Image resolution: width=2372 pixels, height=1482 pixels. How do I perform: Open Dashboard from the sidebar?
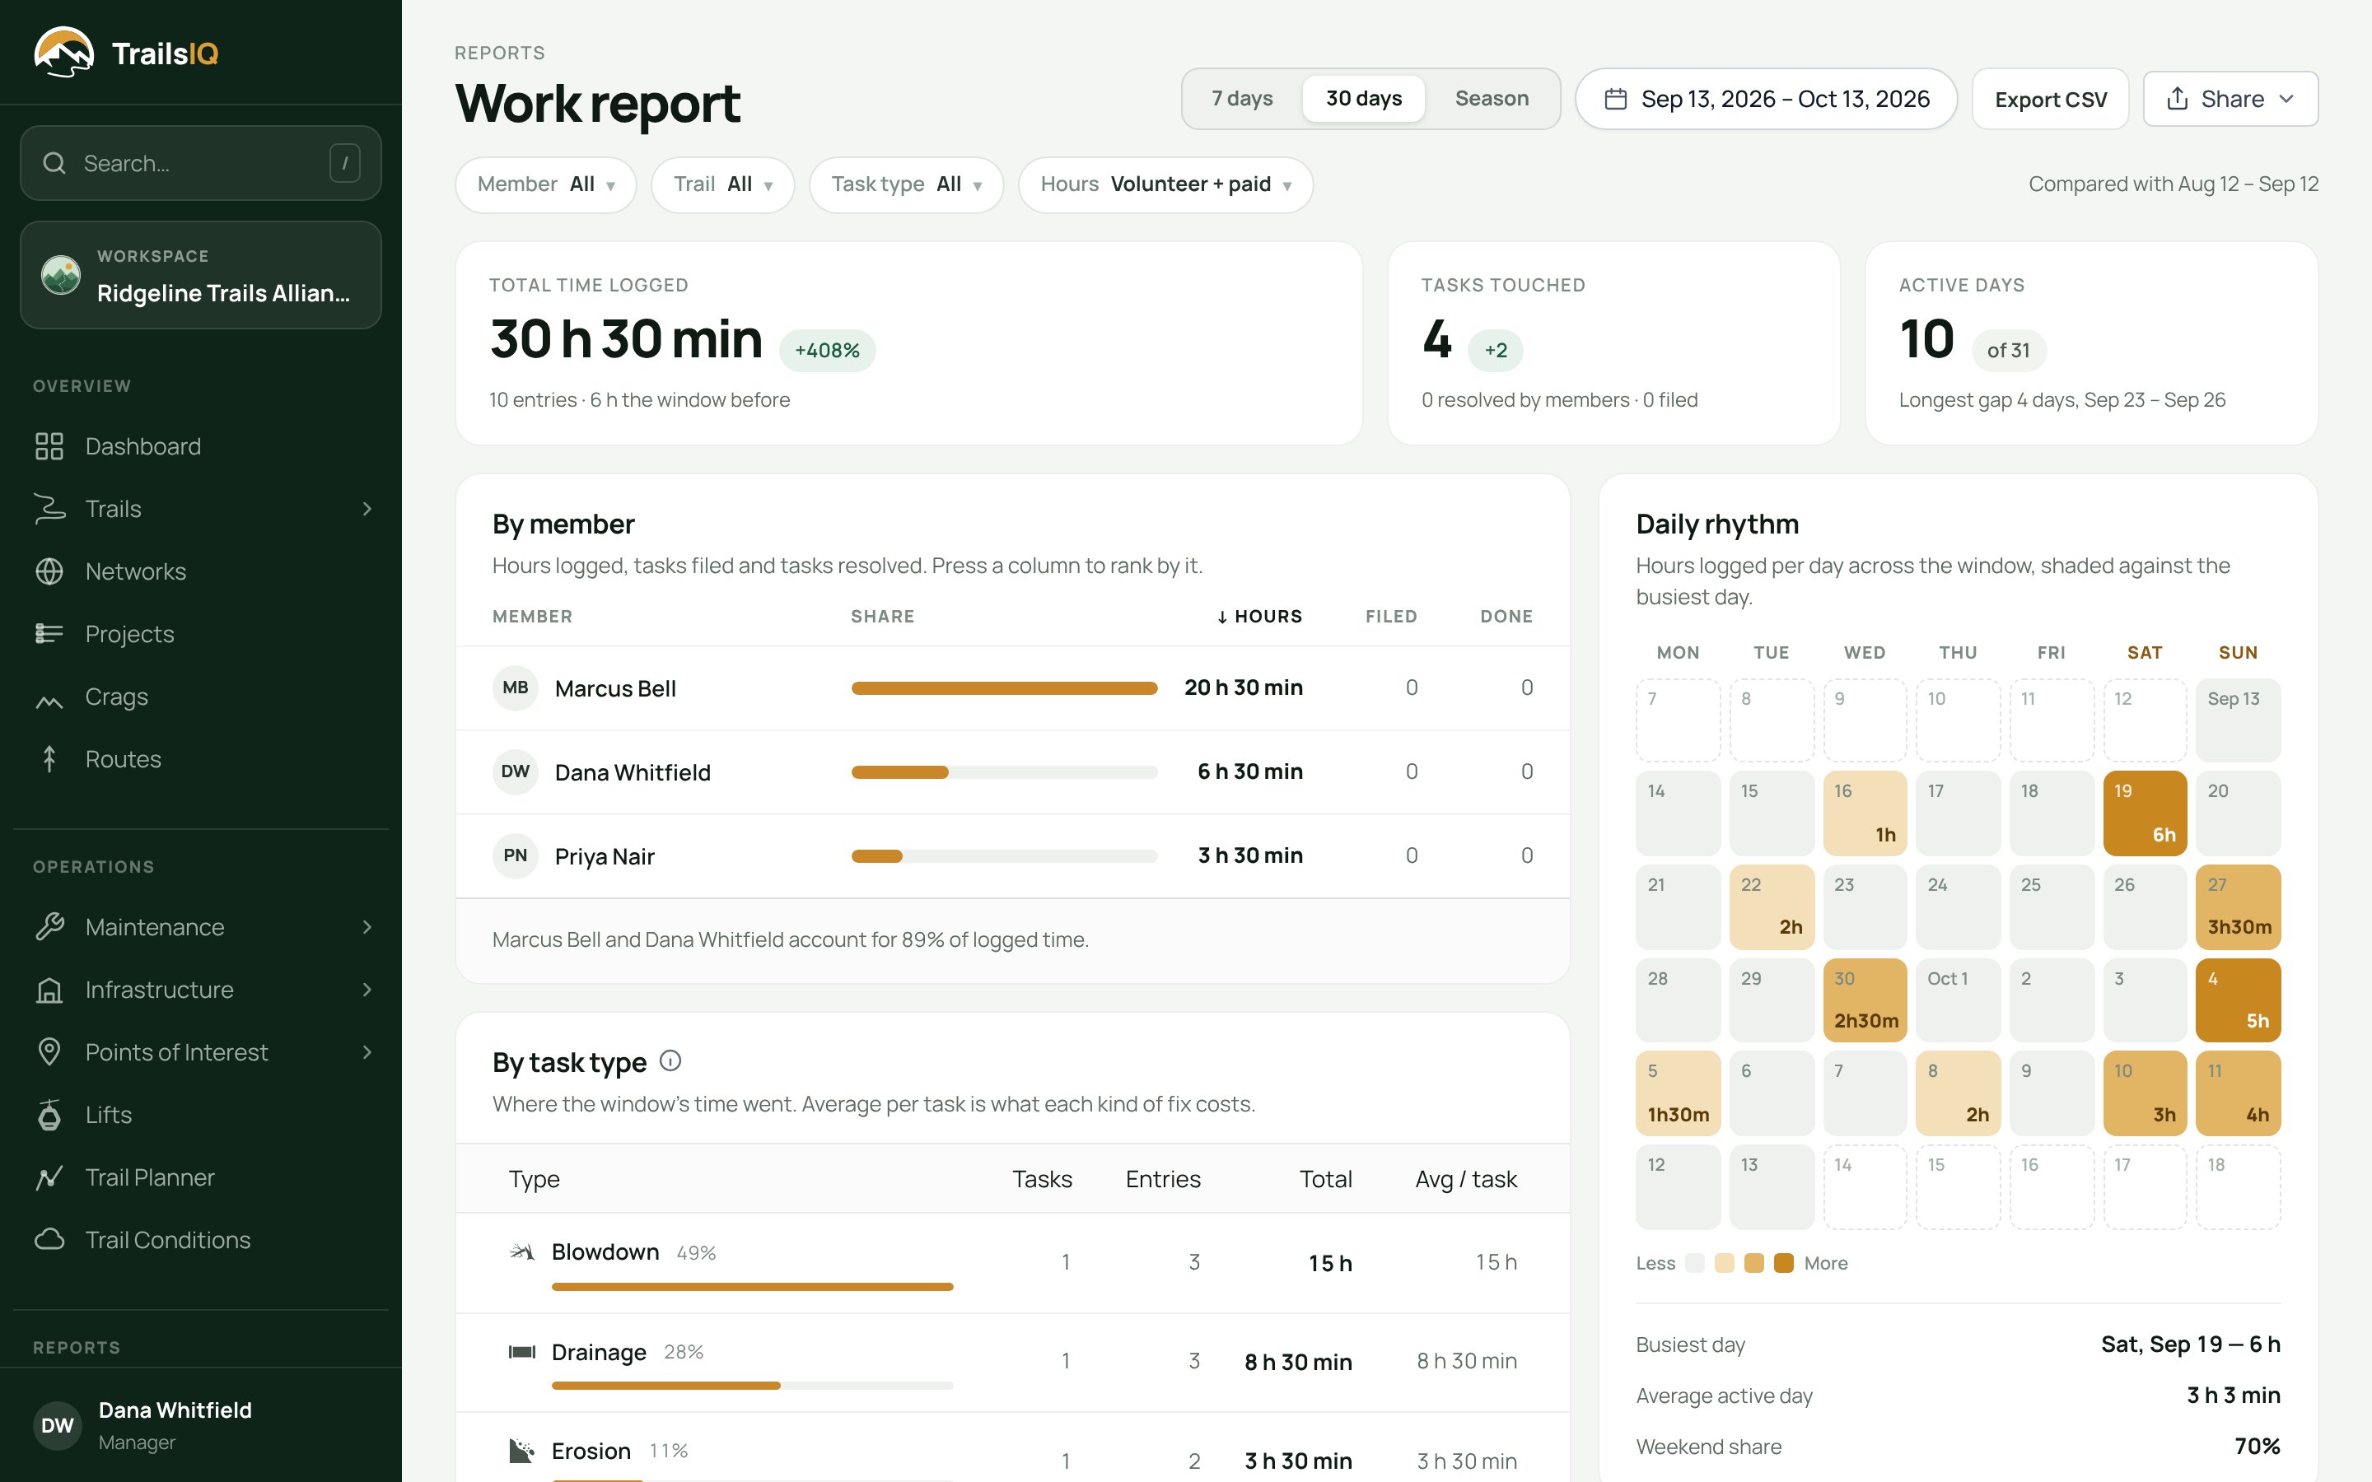(200, 446)
